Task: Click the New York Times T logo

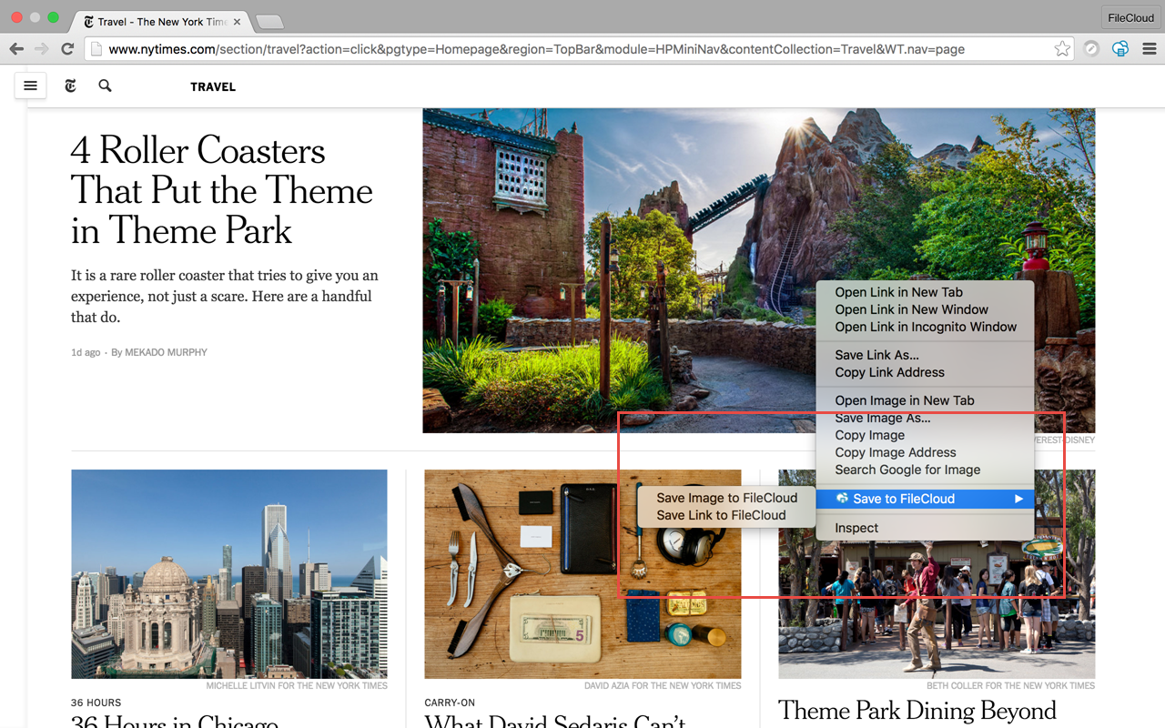Action: [70, 86]
